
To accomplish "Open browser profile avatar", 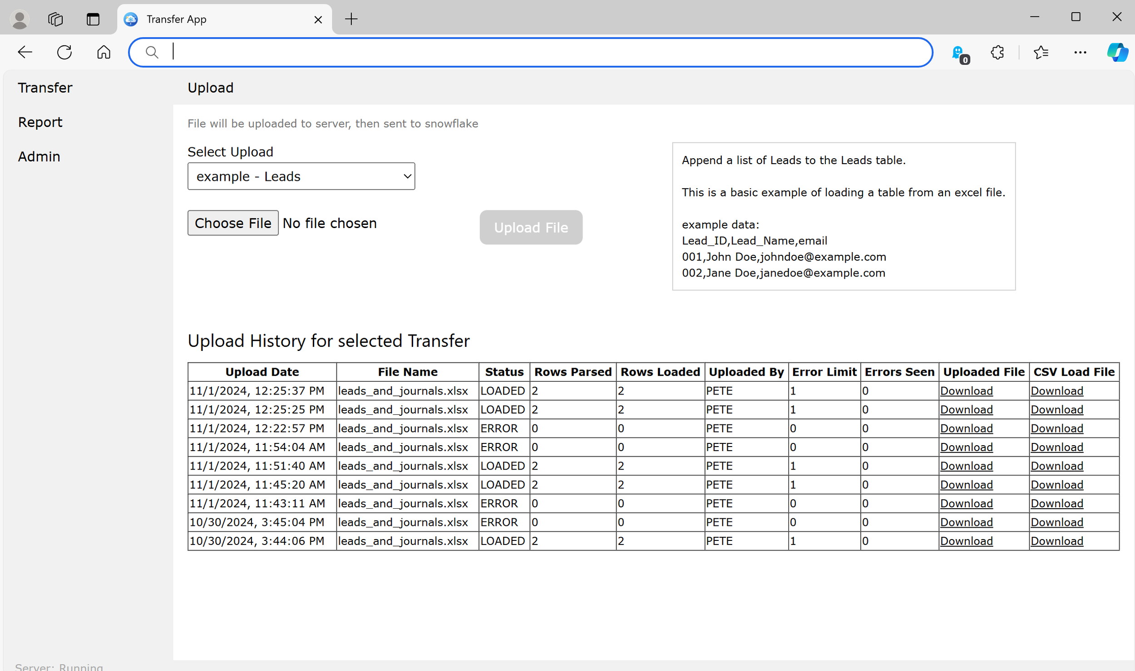I will (x=20, y=19).
